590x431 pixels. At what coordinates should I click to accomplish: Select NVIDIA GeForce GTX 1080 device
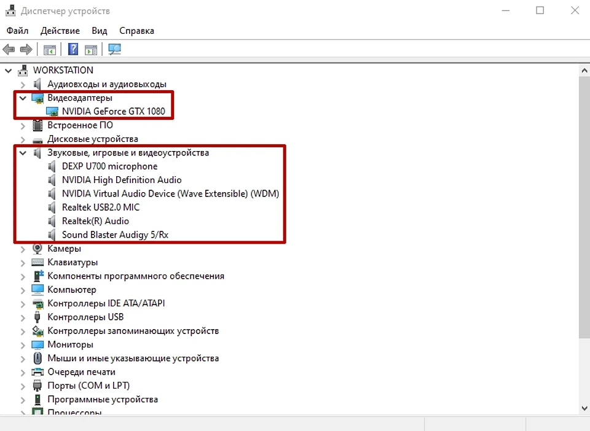point(113,112)
